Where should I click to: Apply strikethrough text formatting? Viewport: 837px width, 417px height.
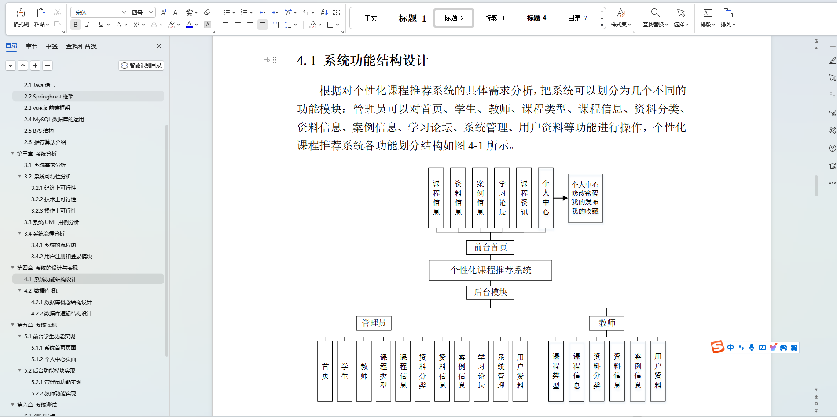point(119,25)
